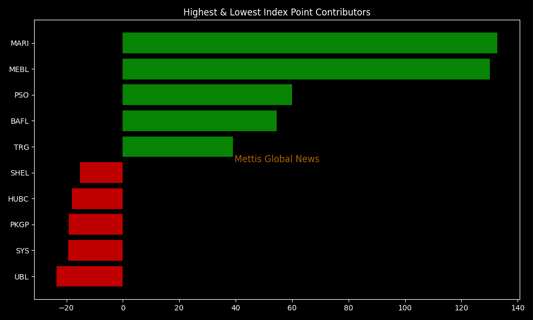Click the x-axis tick label 0

[123, 308]
